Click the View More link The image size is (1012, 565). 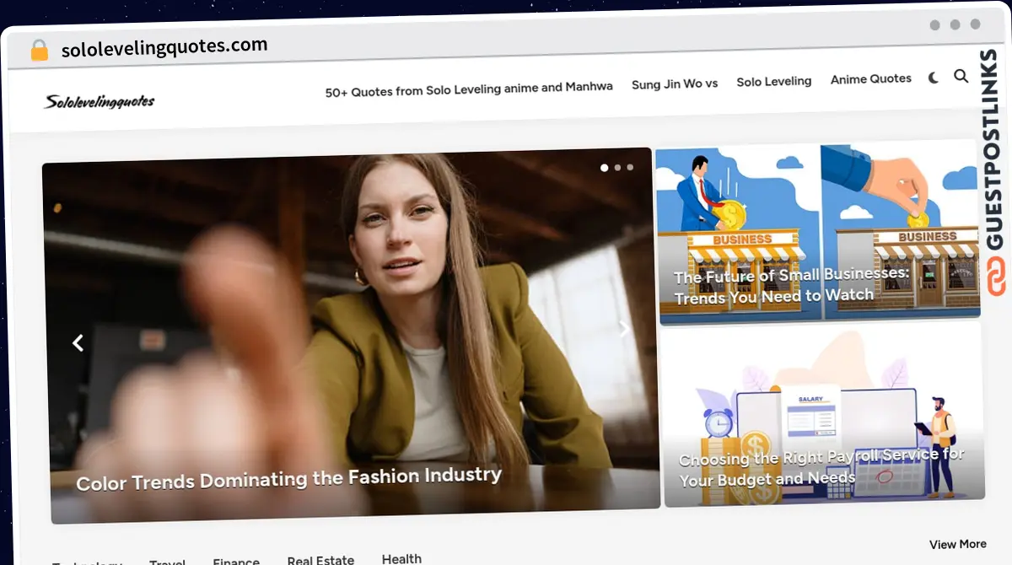click(958, 544)
